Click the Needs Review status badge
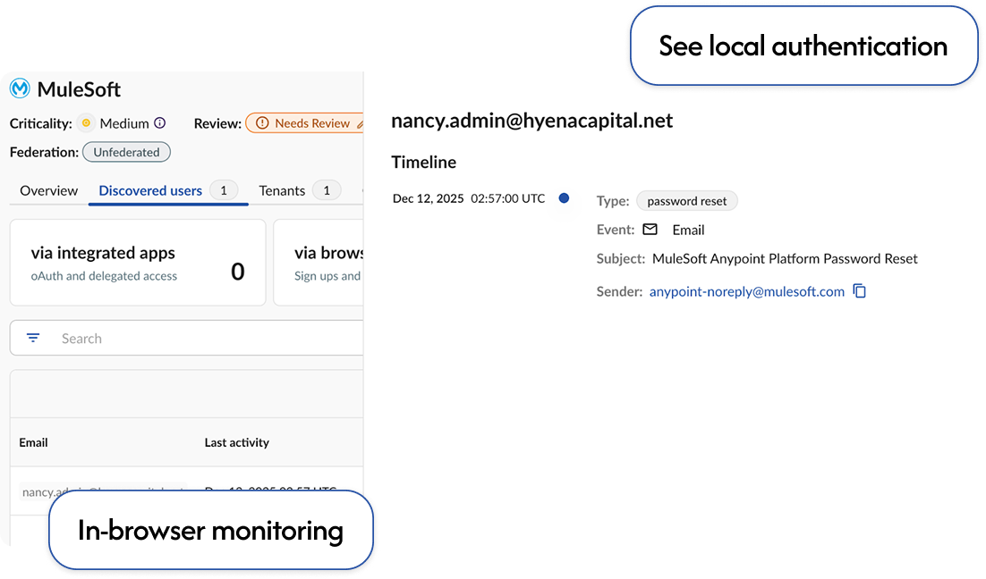986x579 pixels. coord(305,123)
